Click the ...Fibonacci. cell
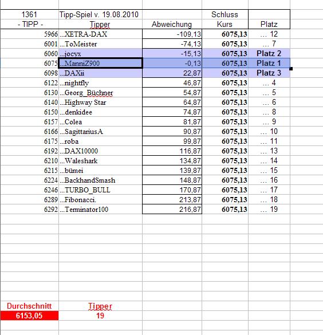This screenshot has width=323, height=335. click(100, 199)
